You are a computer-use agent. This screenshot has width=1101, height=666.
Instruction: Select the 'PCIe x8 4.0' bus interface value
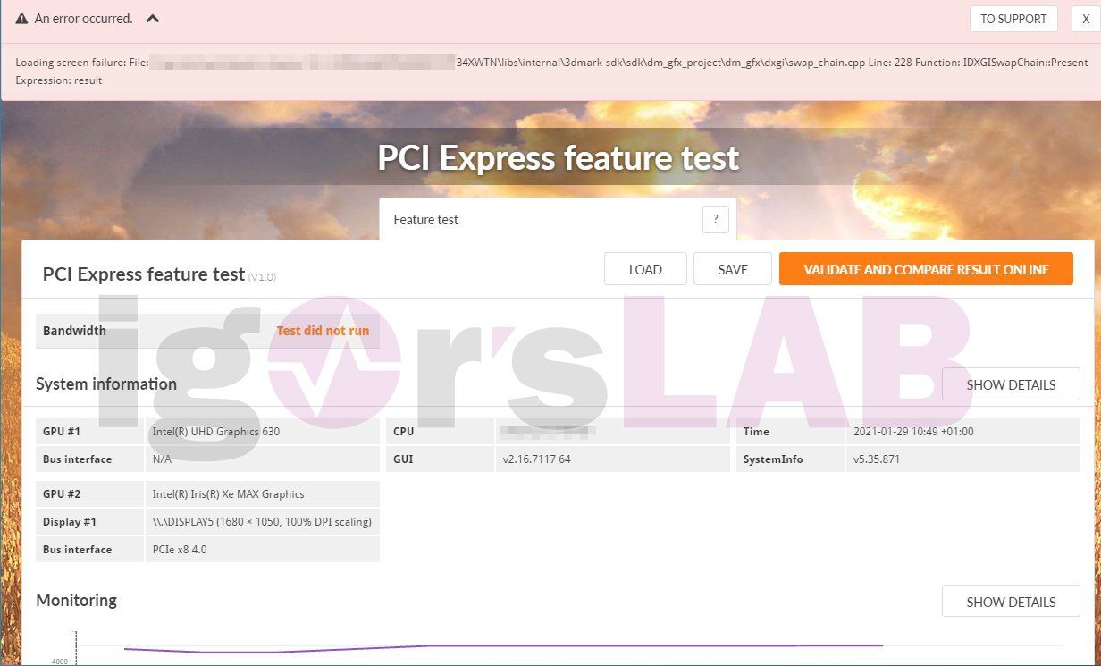[x=179, y=550]
